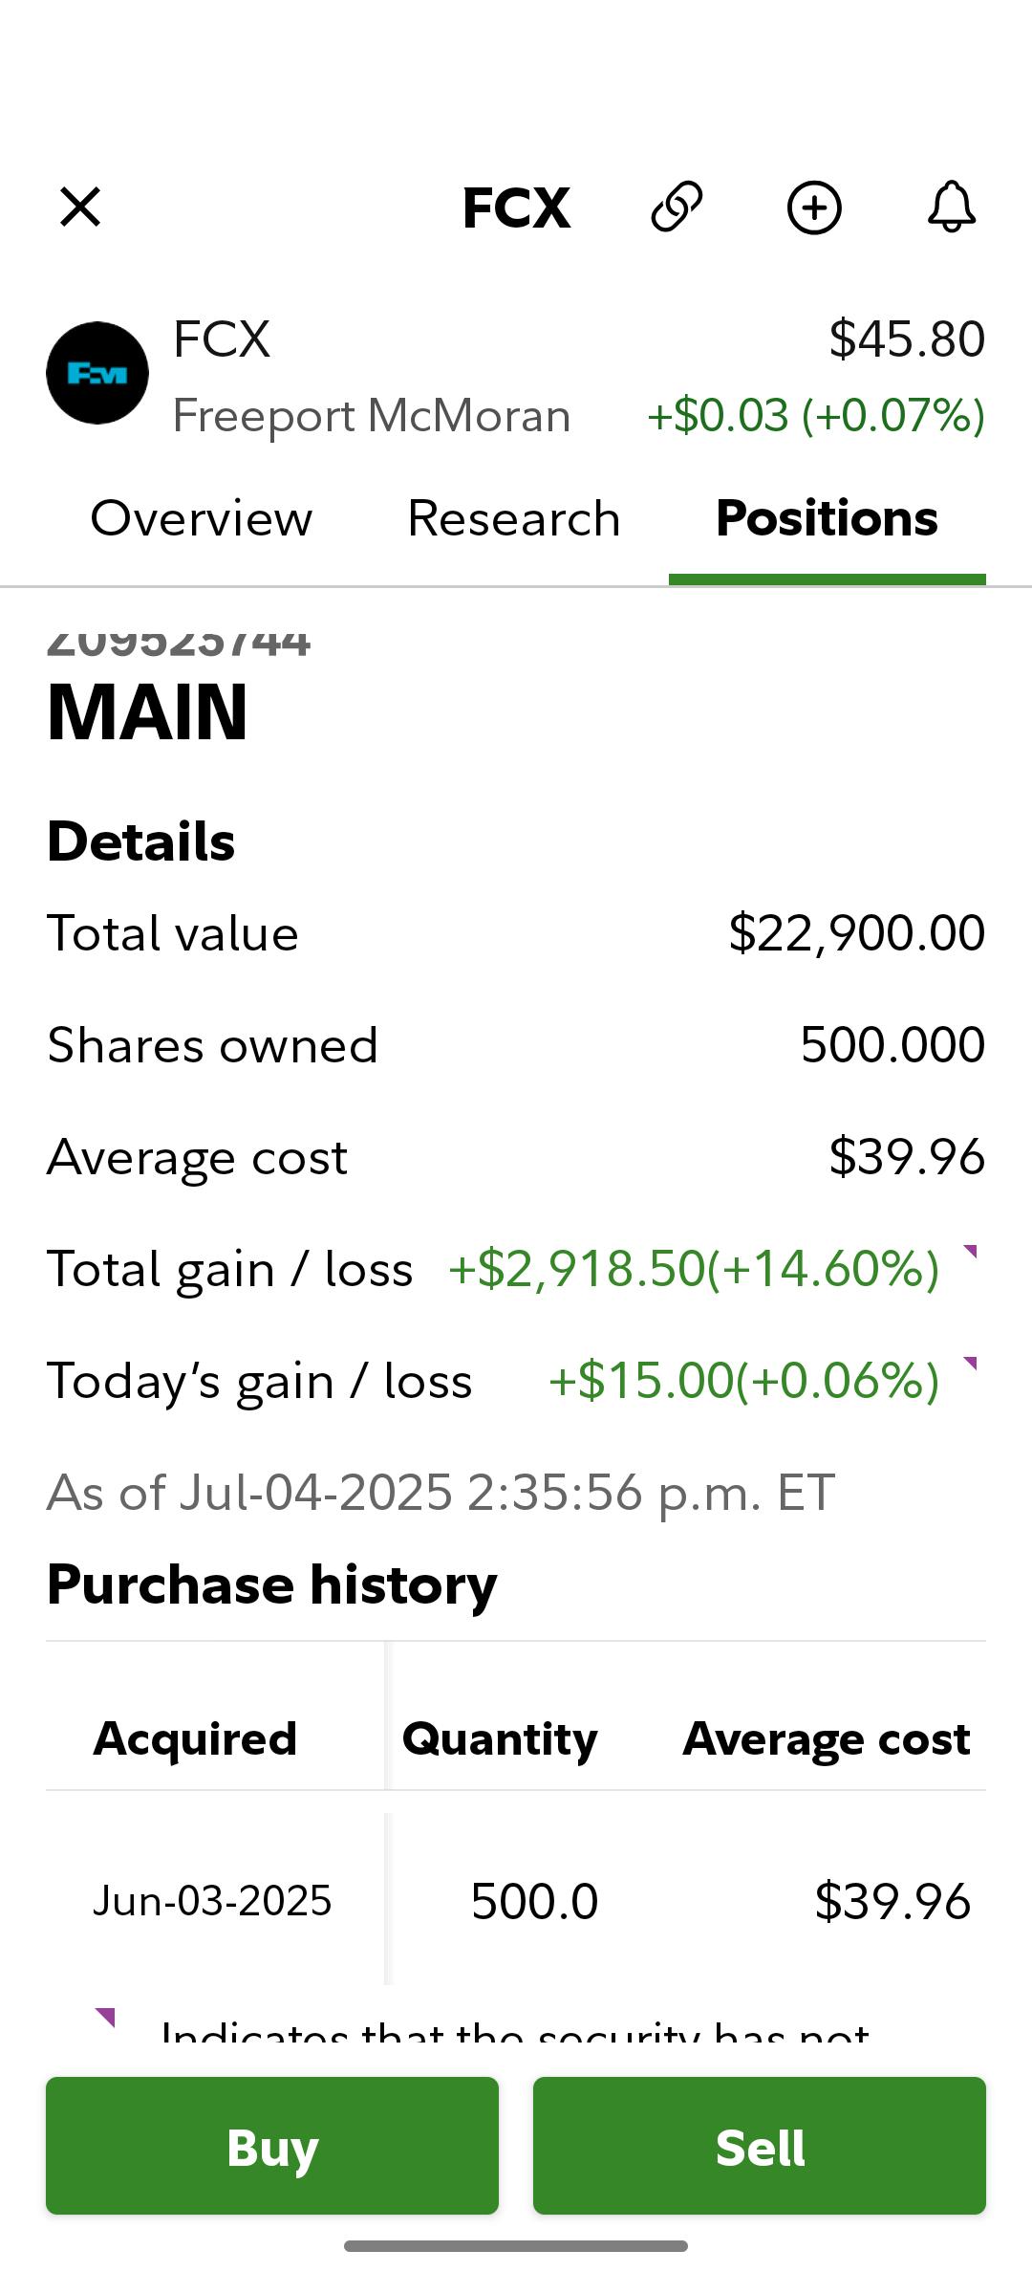Tap purple marker beside Today's gain / loss

[x=970, y=1364]
